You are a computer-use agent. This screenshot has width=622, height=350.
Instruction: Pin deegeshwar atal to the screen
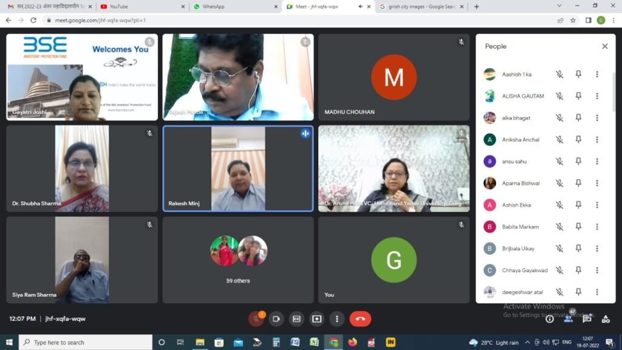click(x=578, y=292)
